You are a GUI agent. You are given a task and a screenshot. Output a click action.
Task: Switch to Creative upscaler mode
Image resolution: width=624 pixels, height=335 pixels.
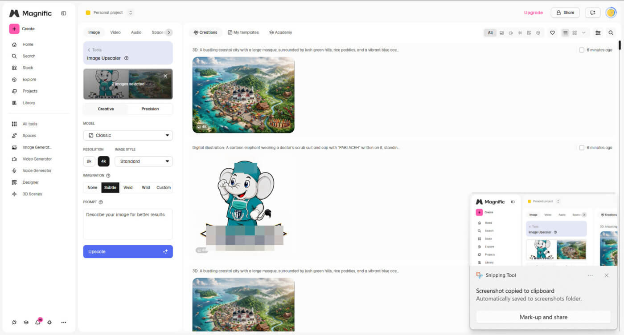[106, 109]
